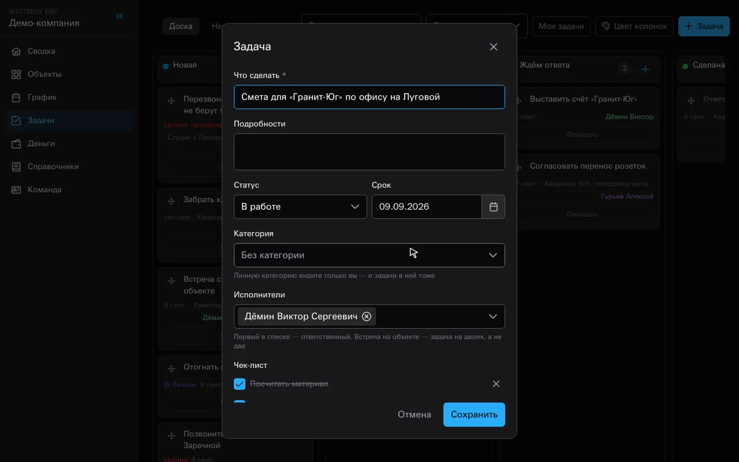Remove executor Дёмин Виктор Сергеевич
Screen dimensions: 739x462
coord(366,316)
